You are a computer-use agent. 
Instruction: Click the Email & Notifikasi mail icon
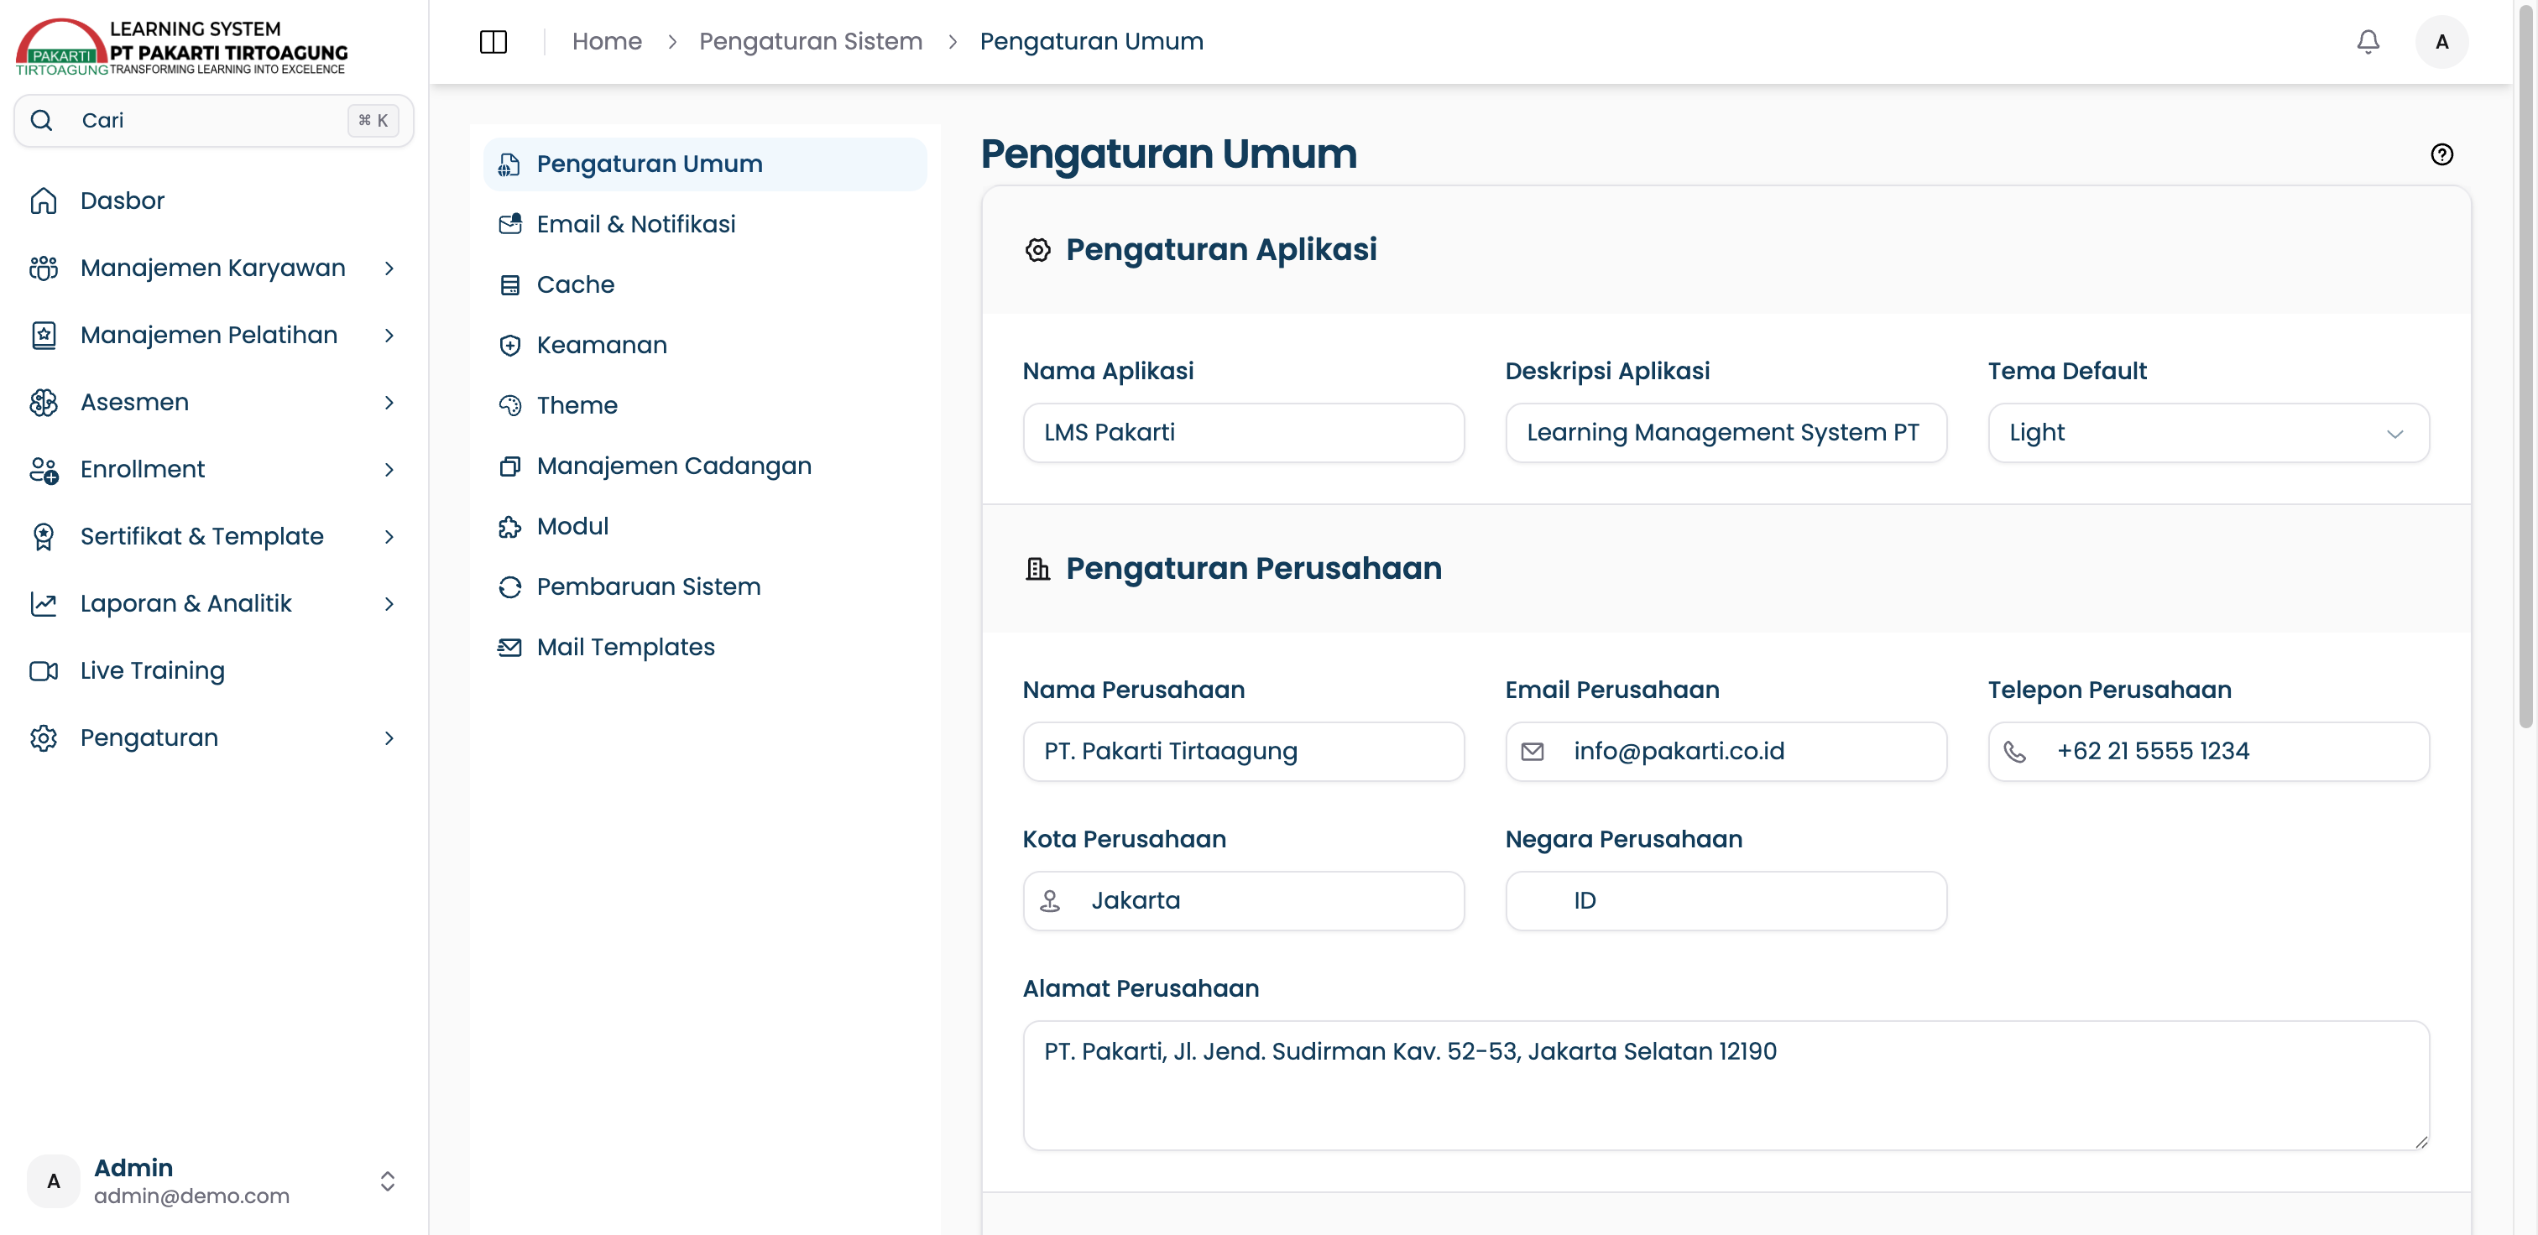click(x=509, y=223)
